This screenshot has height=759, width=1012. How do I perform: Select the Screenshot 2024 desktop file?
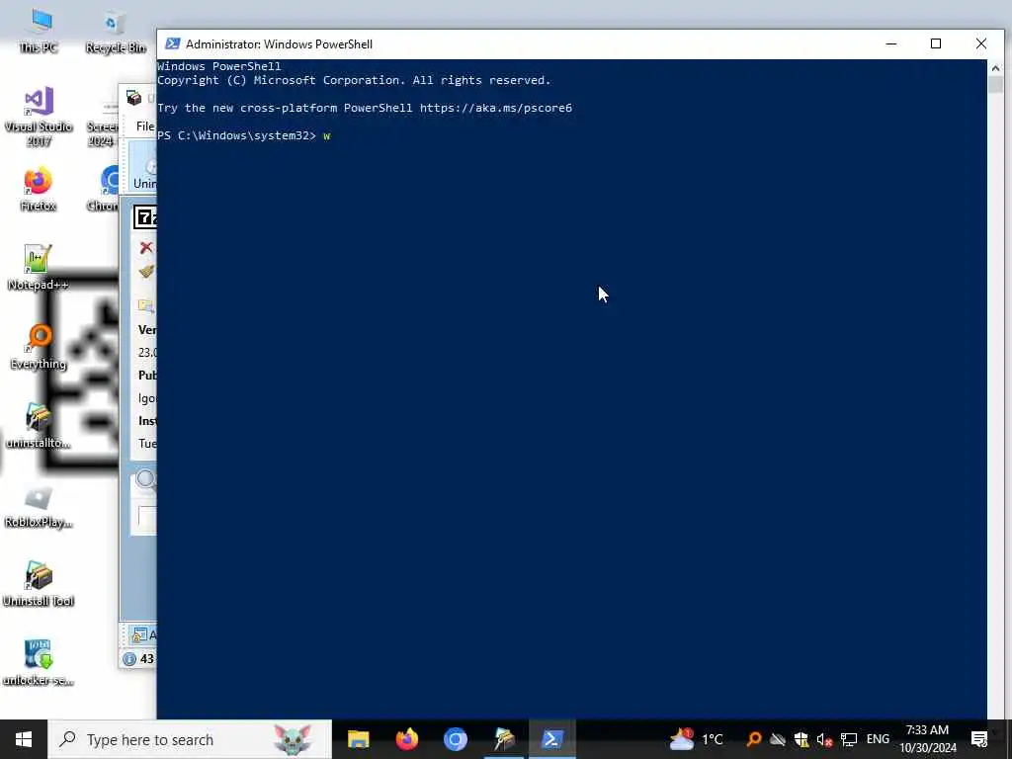[103, 123]
